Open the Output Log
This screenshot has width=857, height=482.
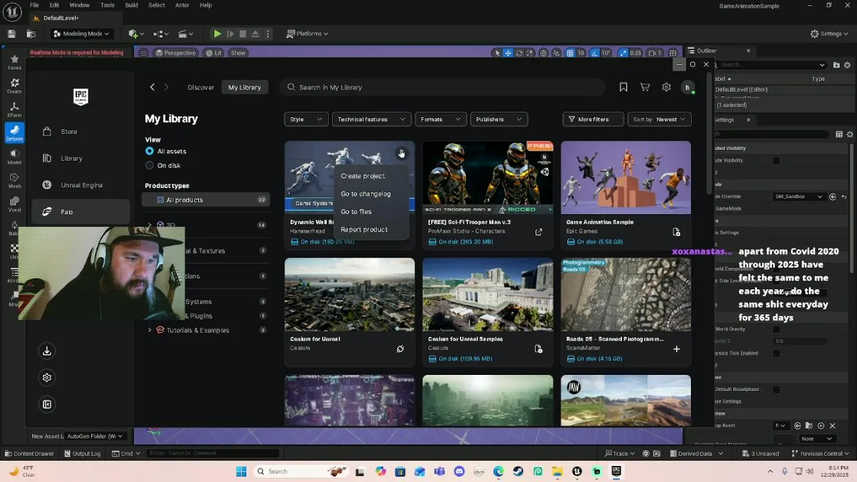coord(82,453)
